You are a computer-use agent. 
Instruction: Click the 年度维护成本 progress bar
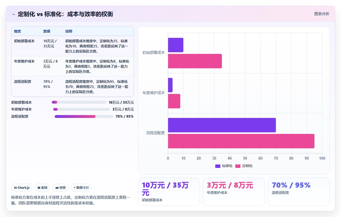point(82,109)
